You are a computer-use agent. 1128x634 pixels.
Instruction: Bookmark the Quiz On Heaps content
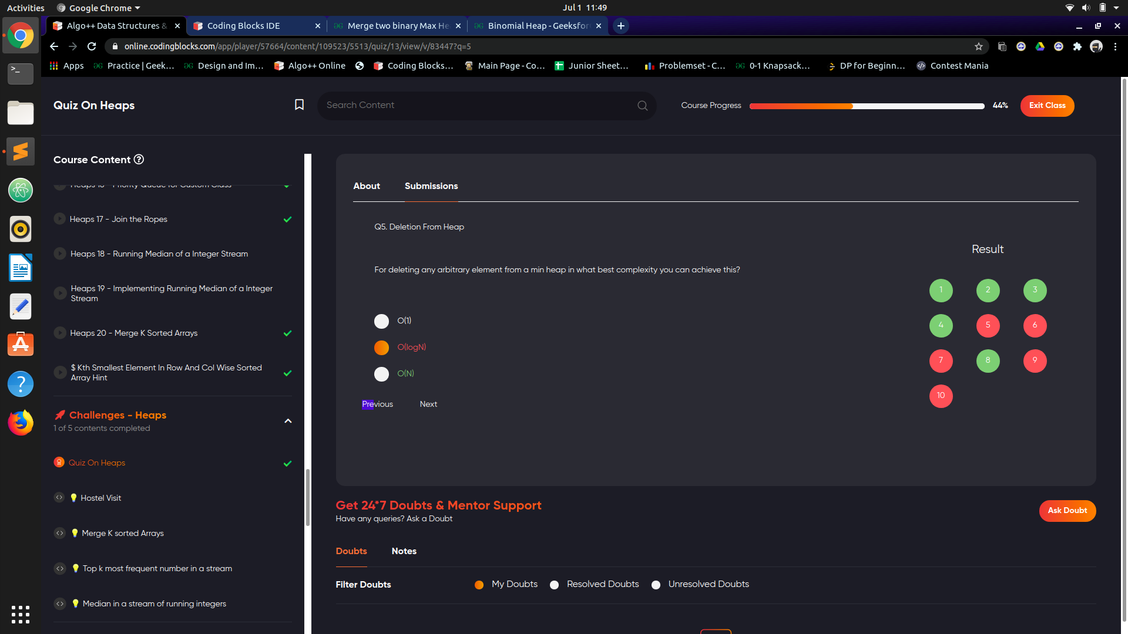click(299, 104)
